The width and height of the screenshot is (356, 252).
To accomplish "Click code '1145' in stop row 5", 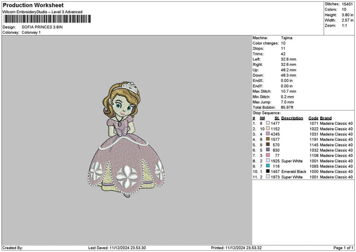I will point(314,145).
